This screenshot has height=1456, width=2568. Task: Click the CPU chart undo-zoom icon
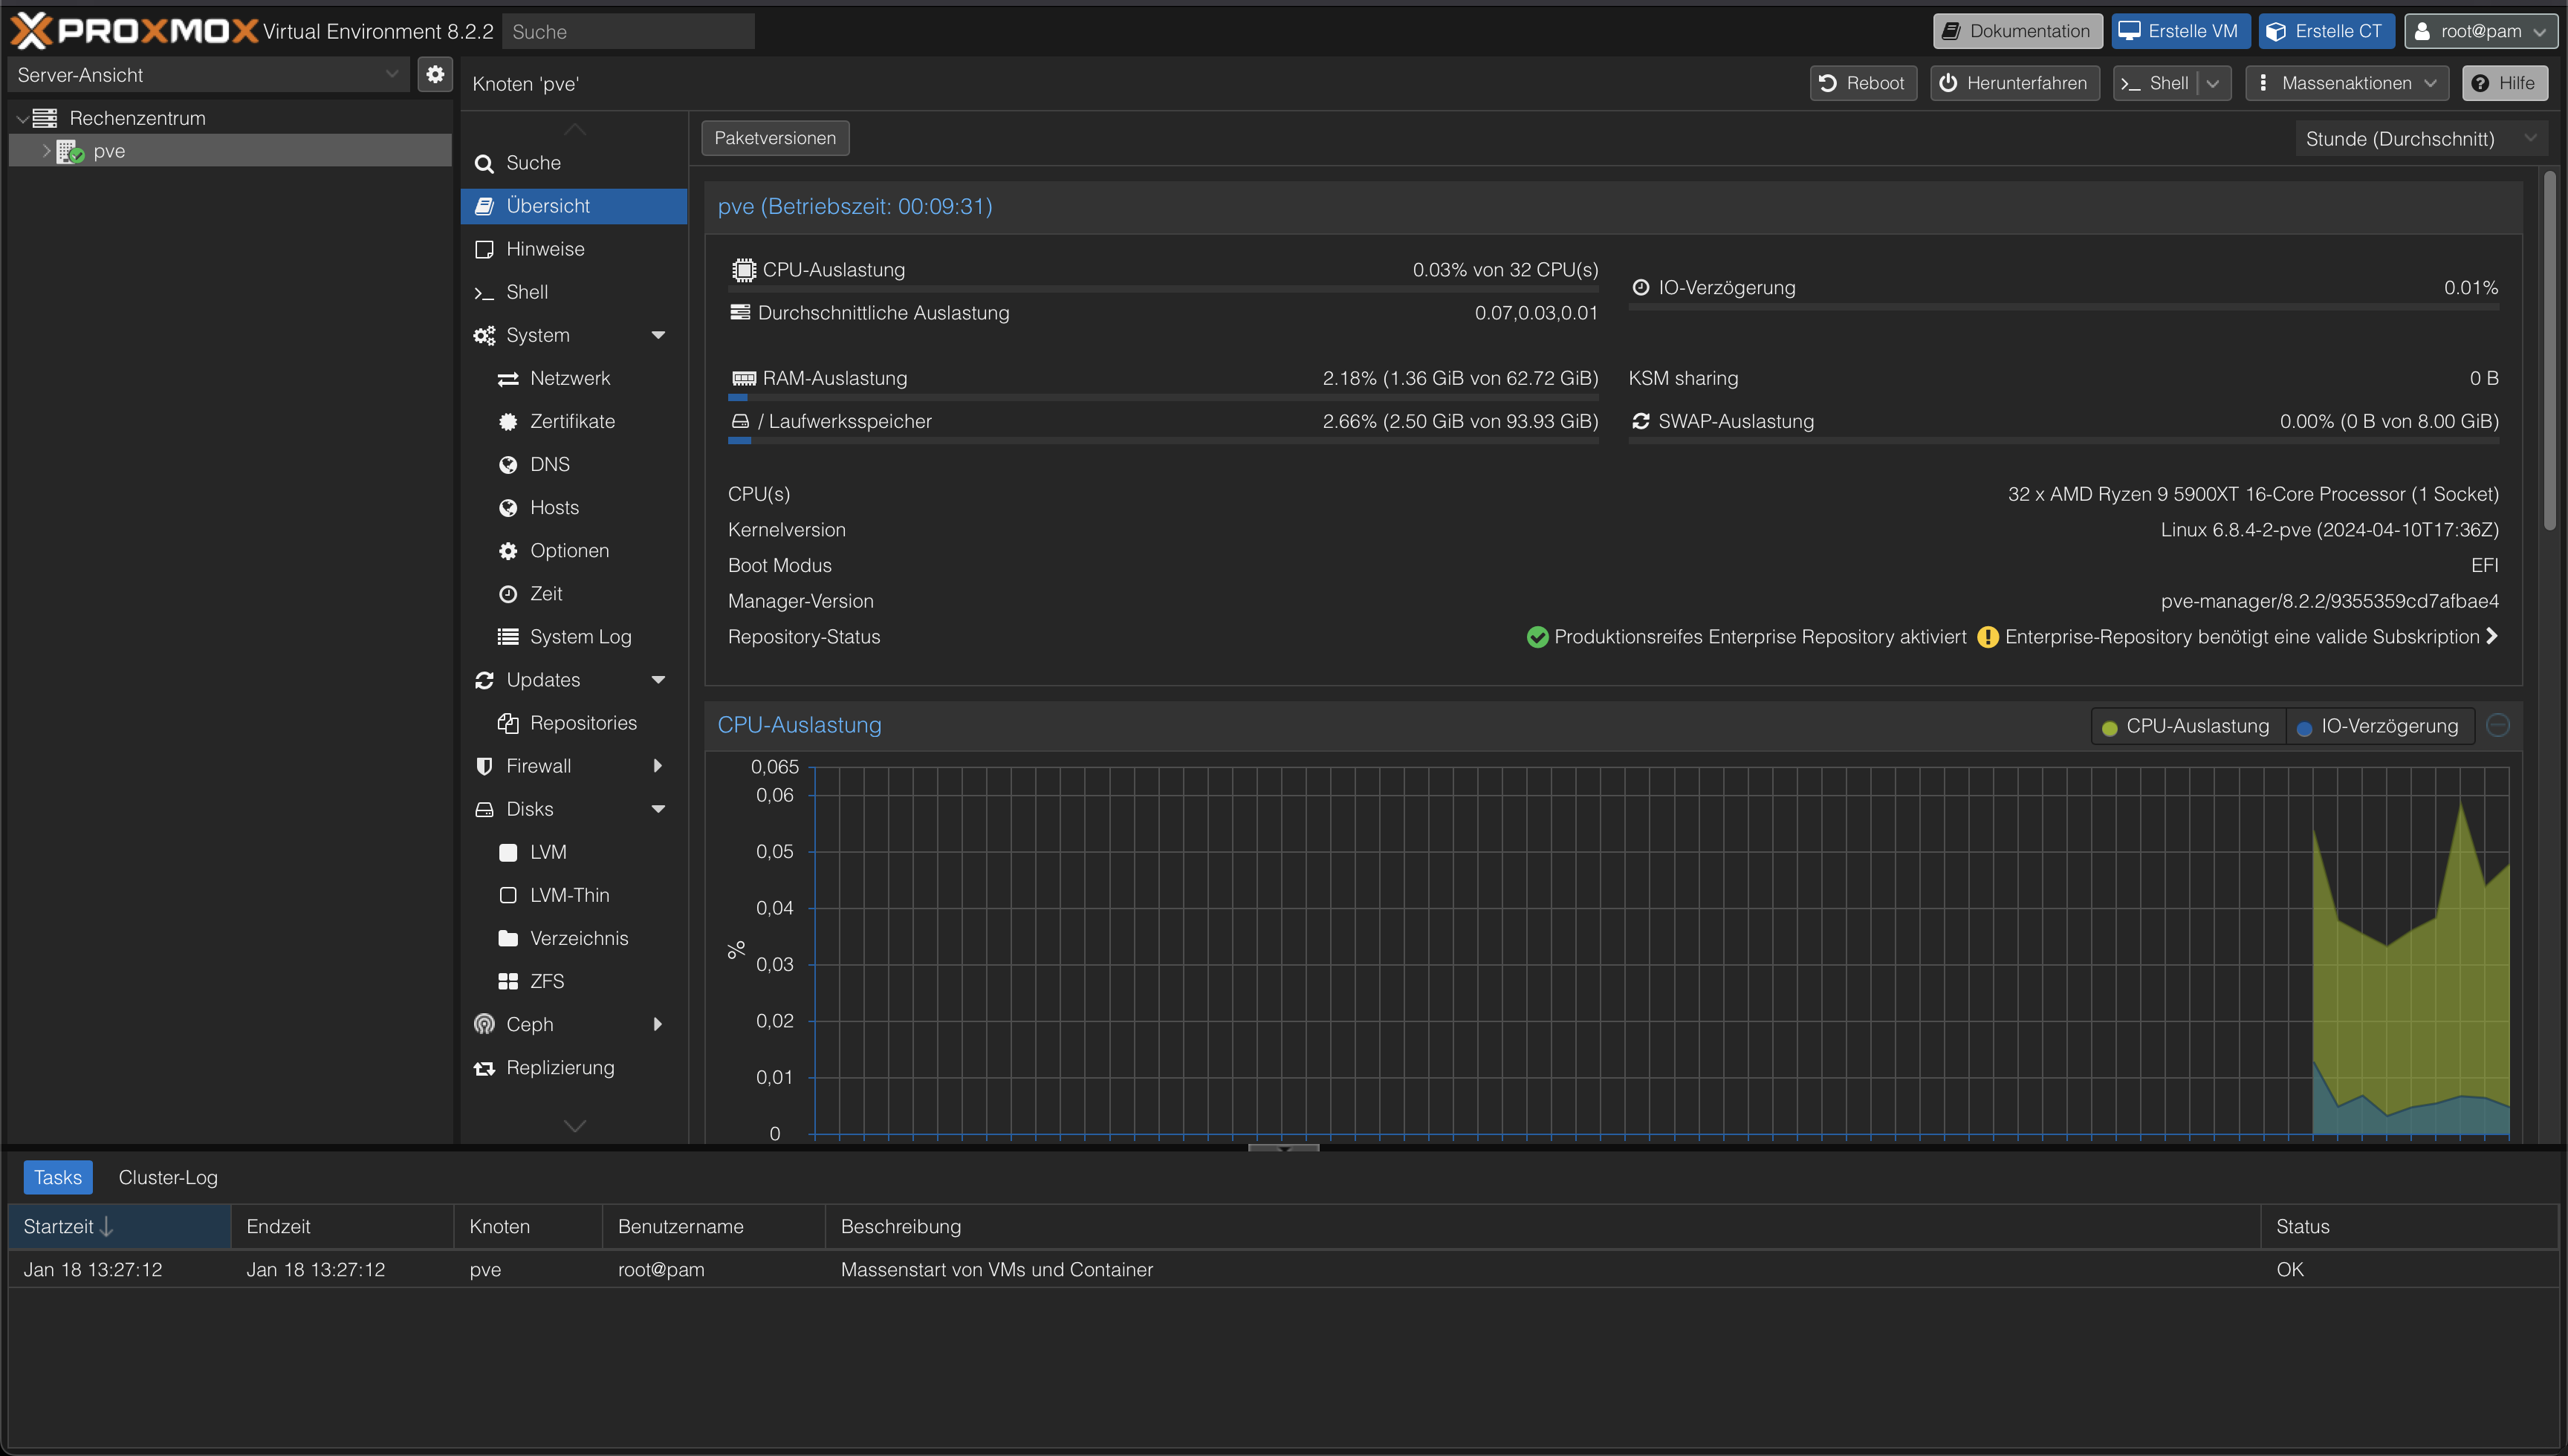click(x=2497, y=725)
